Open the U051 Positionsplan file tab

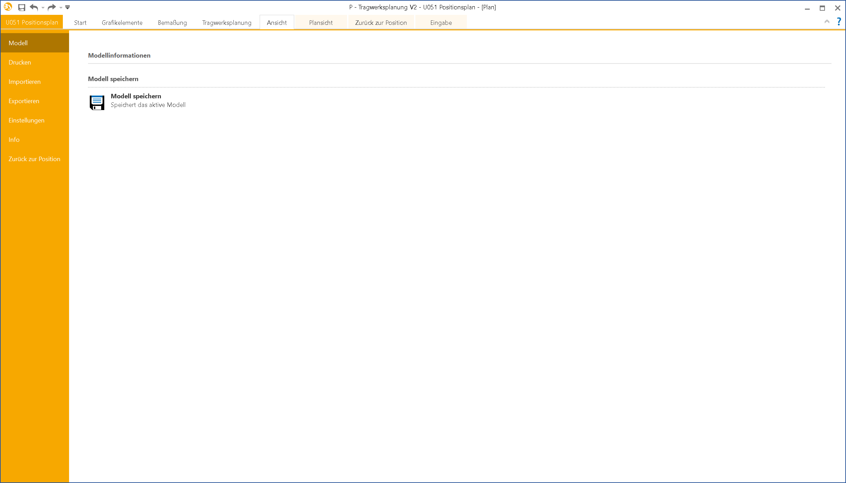tap(32, 22)
